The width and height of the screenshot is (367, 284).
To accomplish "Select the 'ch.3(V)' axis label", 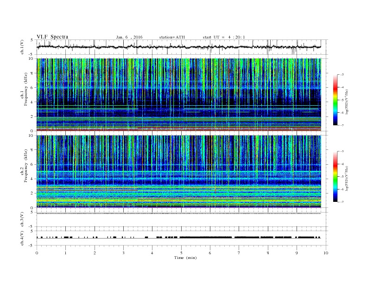I will (x=22, y=219).
